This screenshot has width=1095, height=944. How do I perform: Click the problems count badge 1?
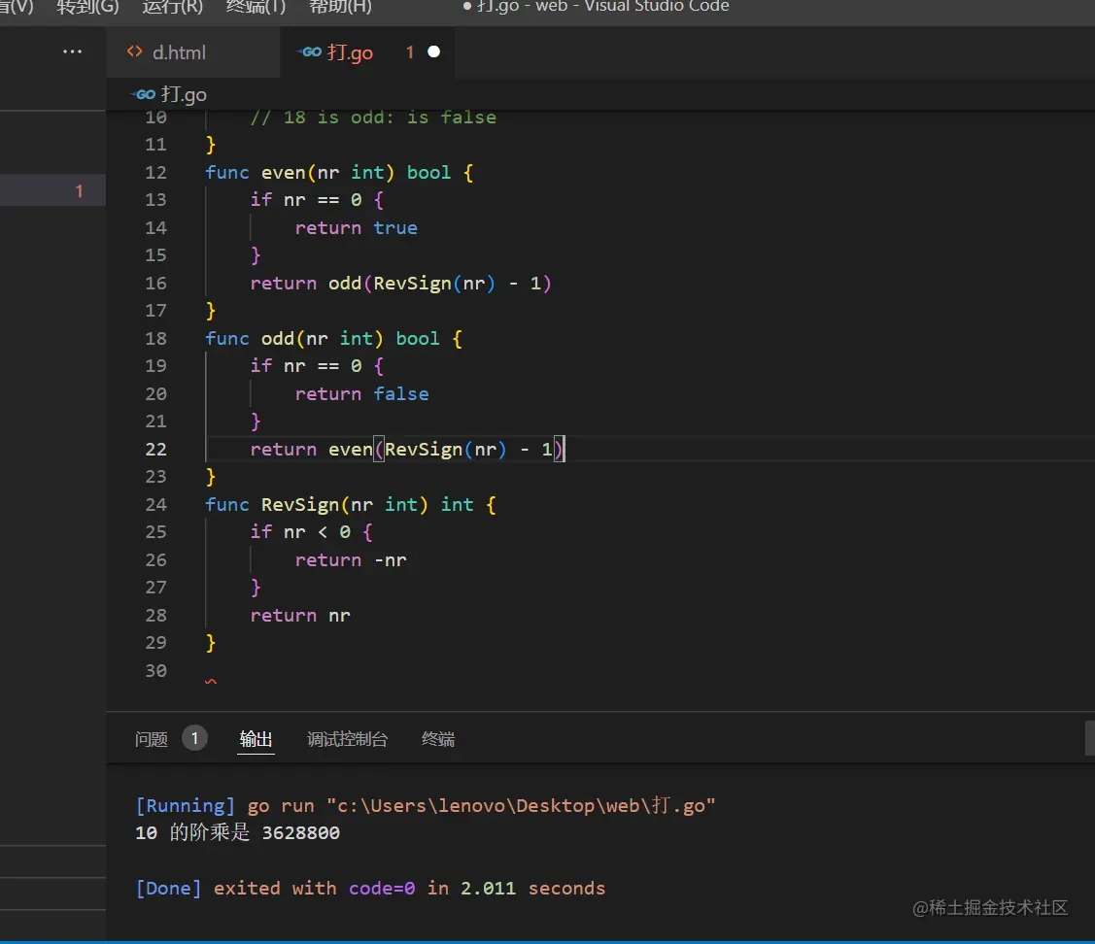[195, 738]
